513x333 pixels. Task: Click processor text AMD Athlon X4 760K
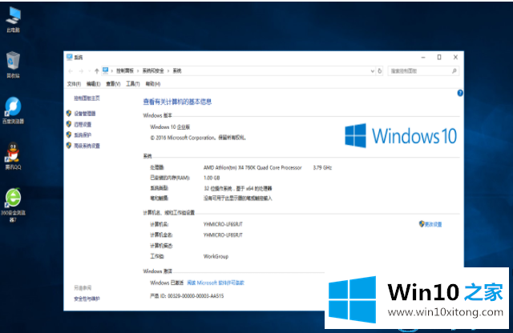252,167
